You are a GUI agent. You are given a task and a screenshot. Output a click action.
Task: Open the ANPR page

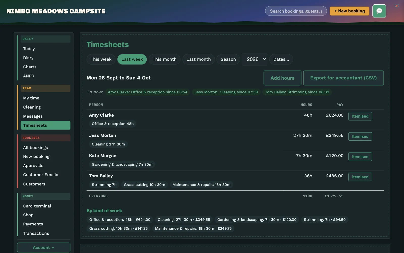45,76
